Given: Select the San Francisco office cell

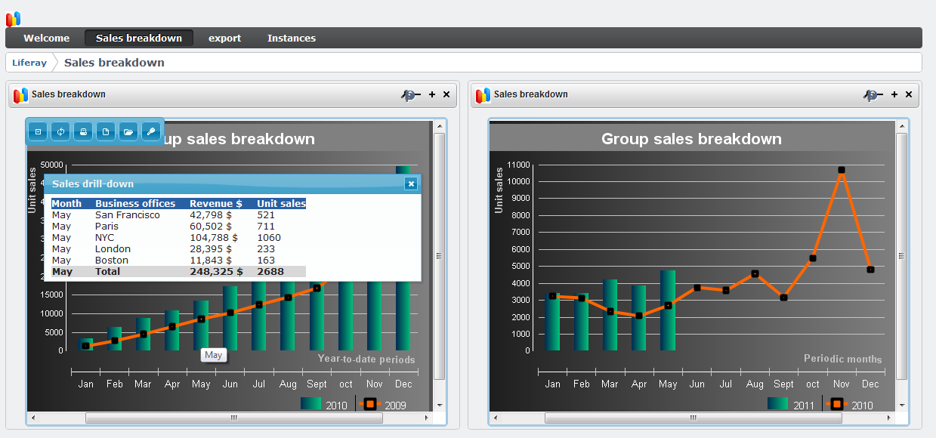Looking at the screenshot, I should coord(128,215).
